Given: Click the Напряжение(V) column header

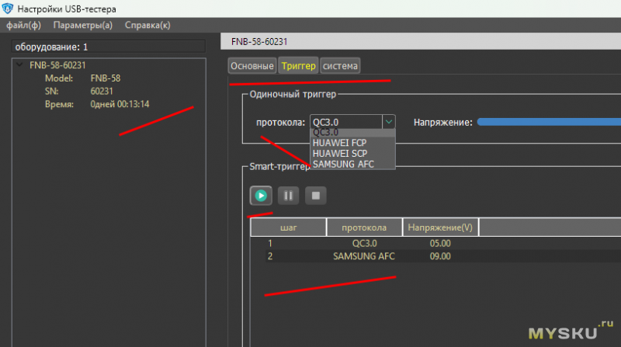Looking at the screenshot, I should (x=440, y=227).
